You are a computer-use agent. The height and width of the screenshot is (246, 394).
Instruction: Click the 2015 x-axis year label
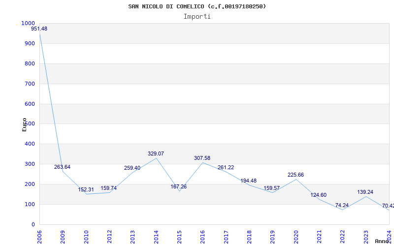[179, 237]
